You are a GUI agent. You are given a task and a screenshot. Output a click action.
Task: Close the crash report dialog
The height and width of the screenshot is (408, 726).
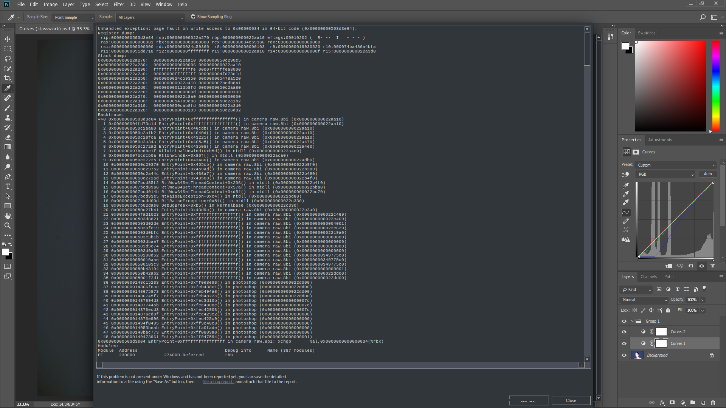point(571,400)
